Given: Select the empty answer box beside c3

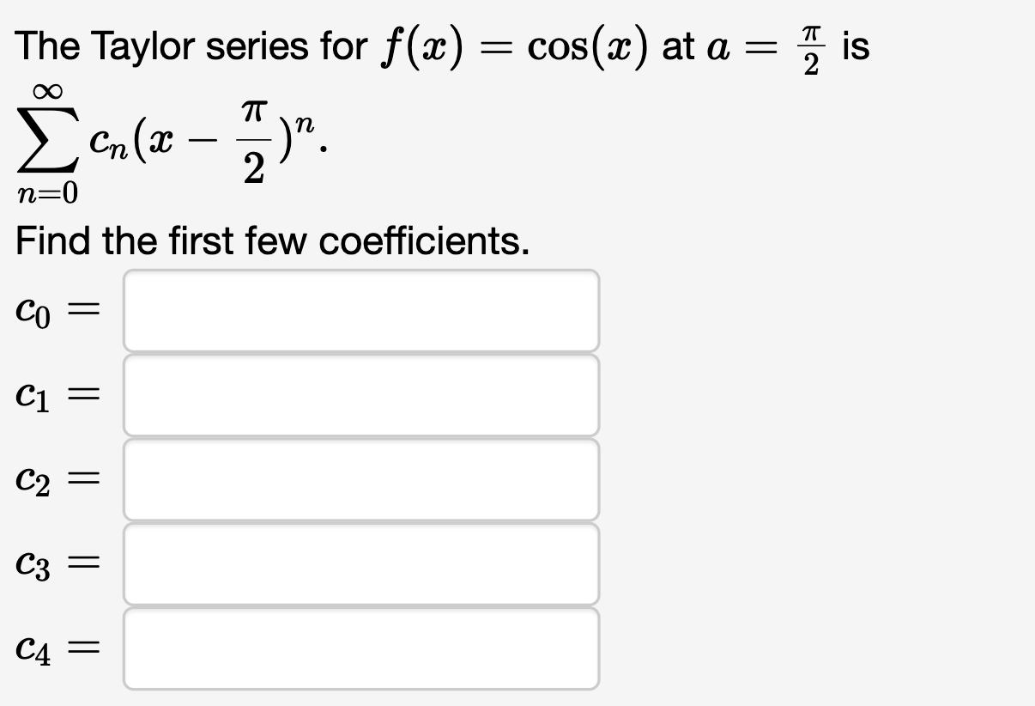Looking at the screenshot, I should click(x=360, y=563).
